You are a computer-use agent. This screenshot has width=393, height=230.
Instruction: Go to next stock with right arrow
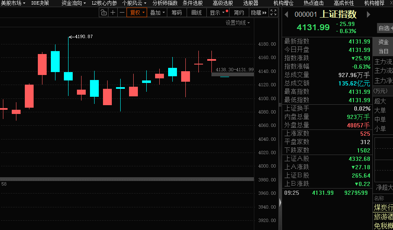369,15
